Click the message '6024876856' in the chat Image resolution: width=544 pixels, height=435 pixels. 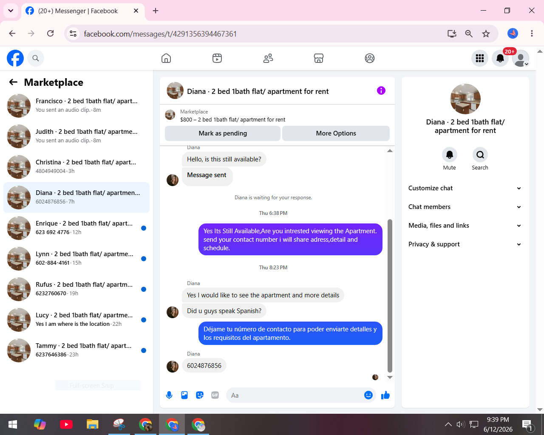pyautogui.click(x=204, y=366)
